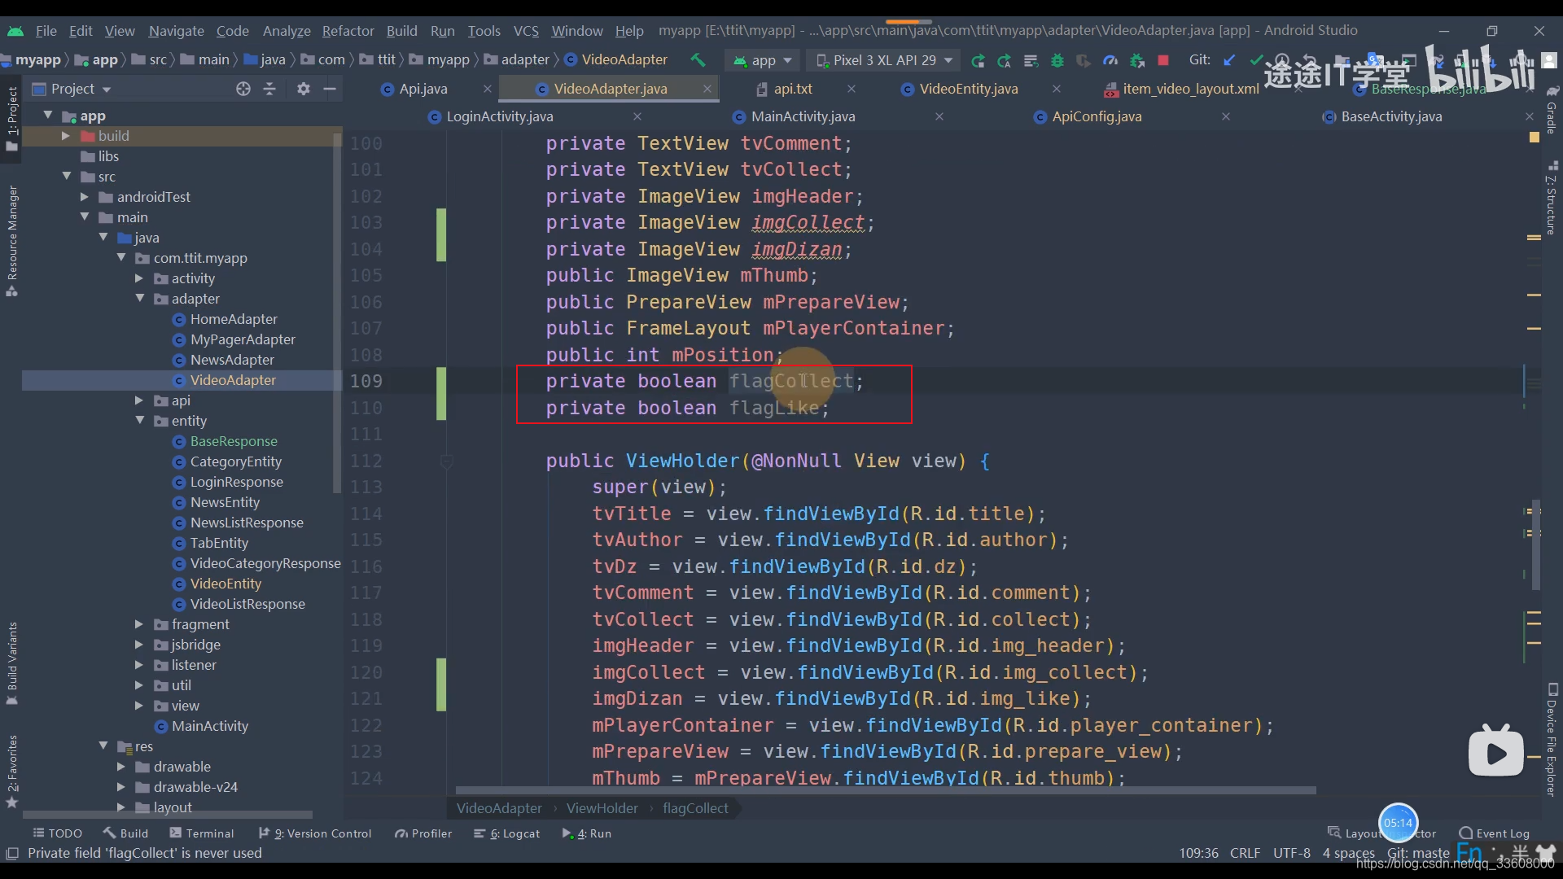Viewport: 1563px width, 879px height.
Task: Click Attach Debugger to Android Process icon
Action: click(1137, 60)
